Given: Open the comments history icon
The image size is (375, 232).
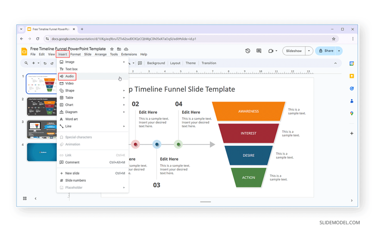Looking at the screenshot, I should (259, 51).
